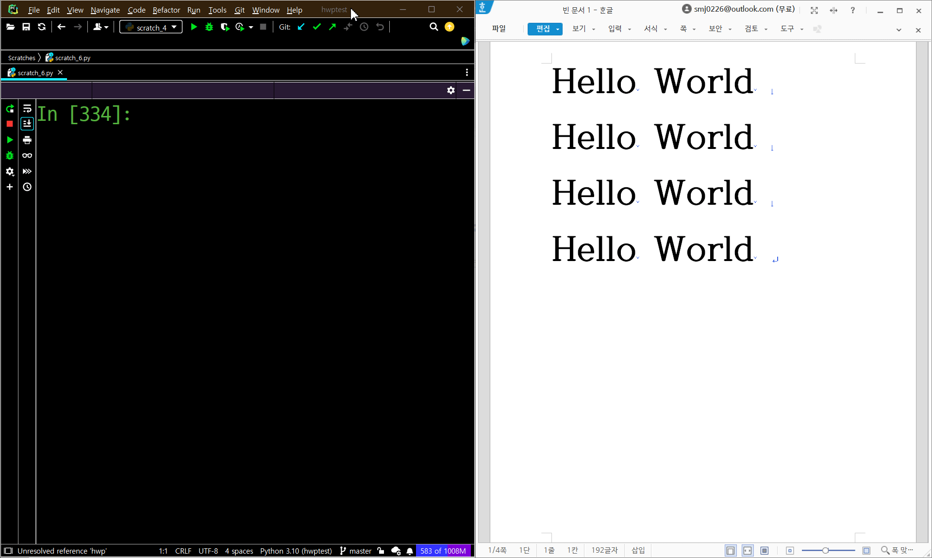The width and height of the screenshot is (932, 558).
Task: Click the Git commit checkmark icon
Action: click(317, 27)
